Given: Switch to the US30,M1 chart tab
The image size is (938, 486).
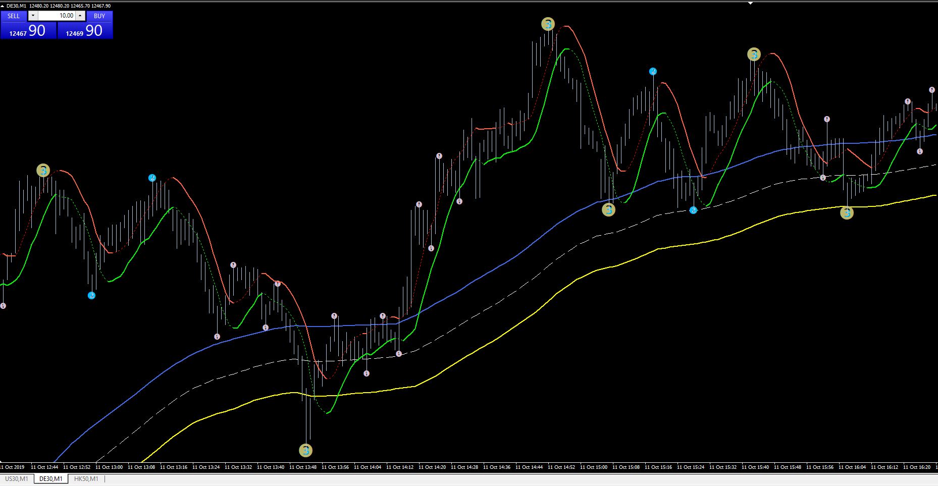Looking at the screenshot, I should pyautogui.click(x=17, y=478).
